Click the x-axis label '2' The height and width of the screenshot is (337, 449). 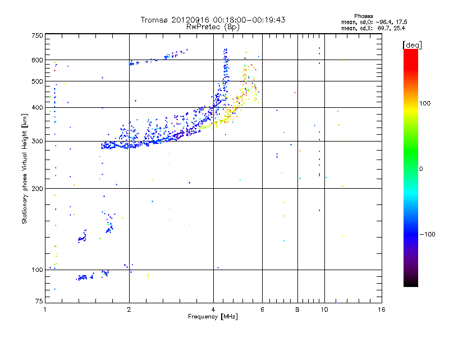coord(129,309)
